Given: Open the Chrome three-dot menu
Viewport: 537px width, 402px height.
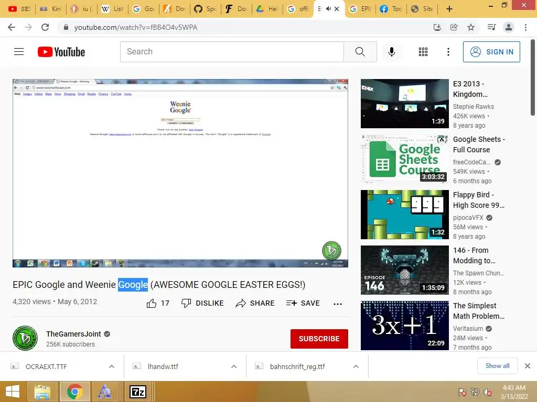Looking at the screenshot, I should (525, 27).
